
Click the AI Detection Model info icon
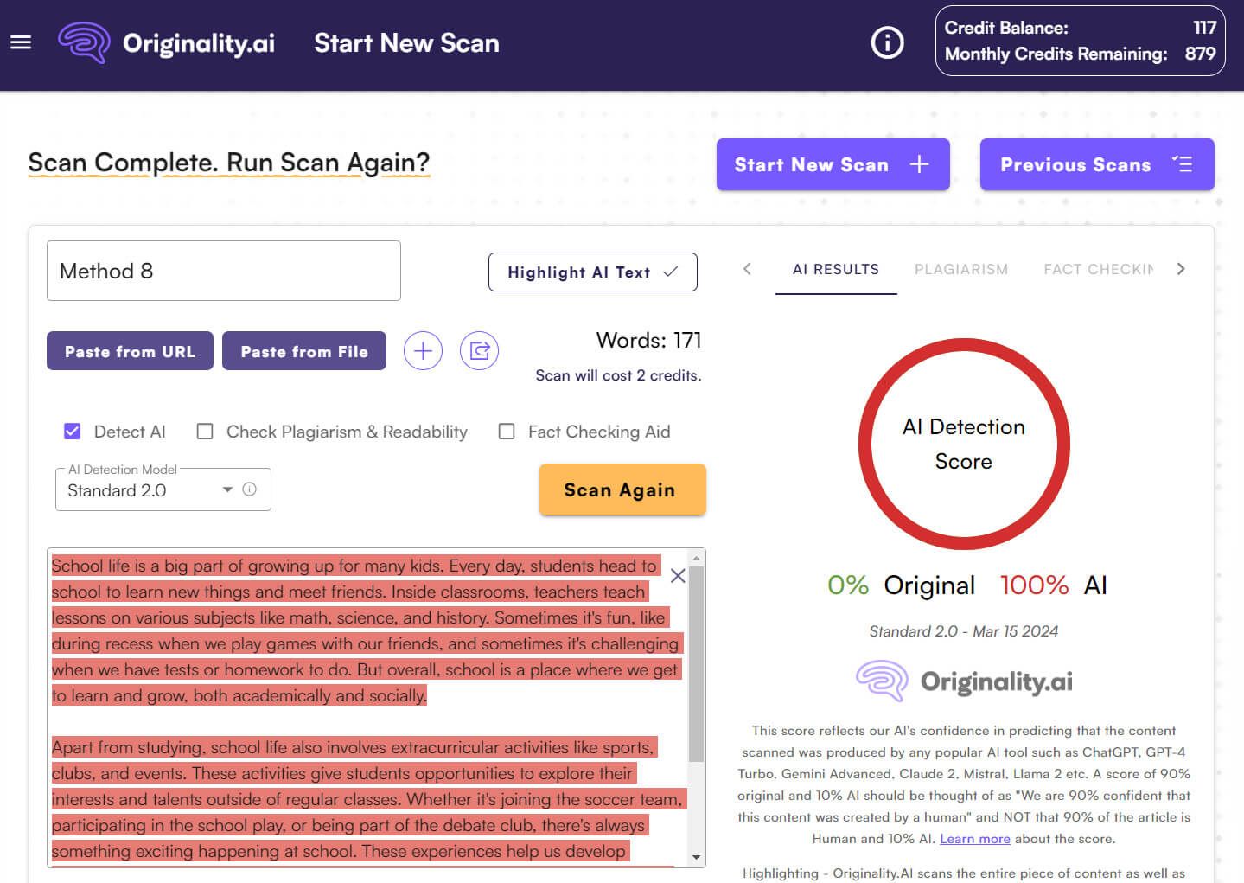pos(250,489)
